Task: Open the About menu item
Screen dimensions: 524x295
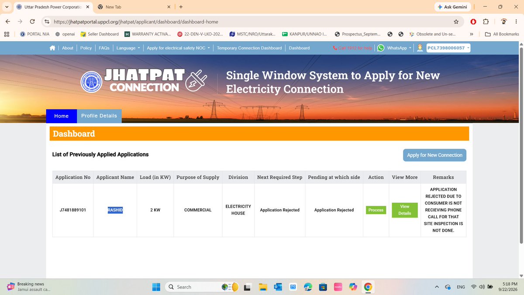Action: pos(68,48)
